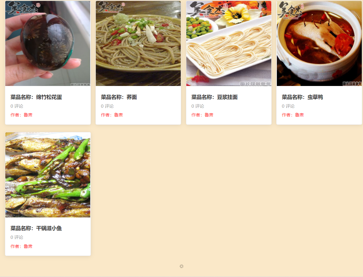View the 0 评论 comment count under 豆浆挂面
Viewport: 363px width, 277px height.
click(x=198, y=106)
